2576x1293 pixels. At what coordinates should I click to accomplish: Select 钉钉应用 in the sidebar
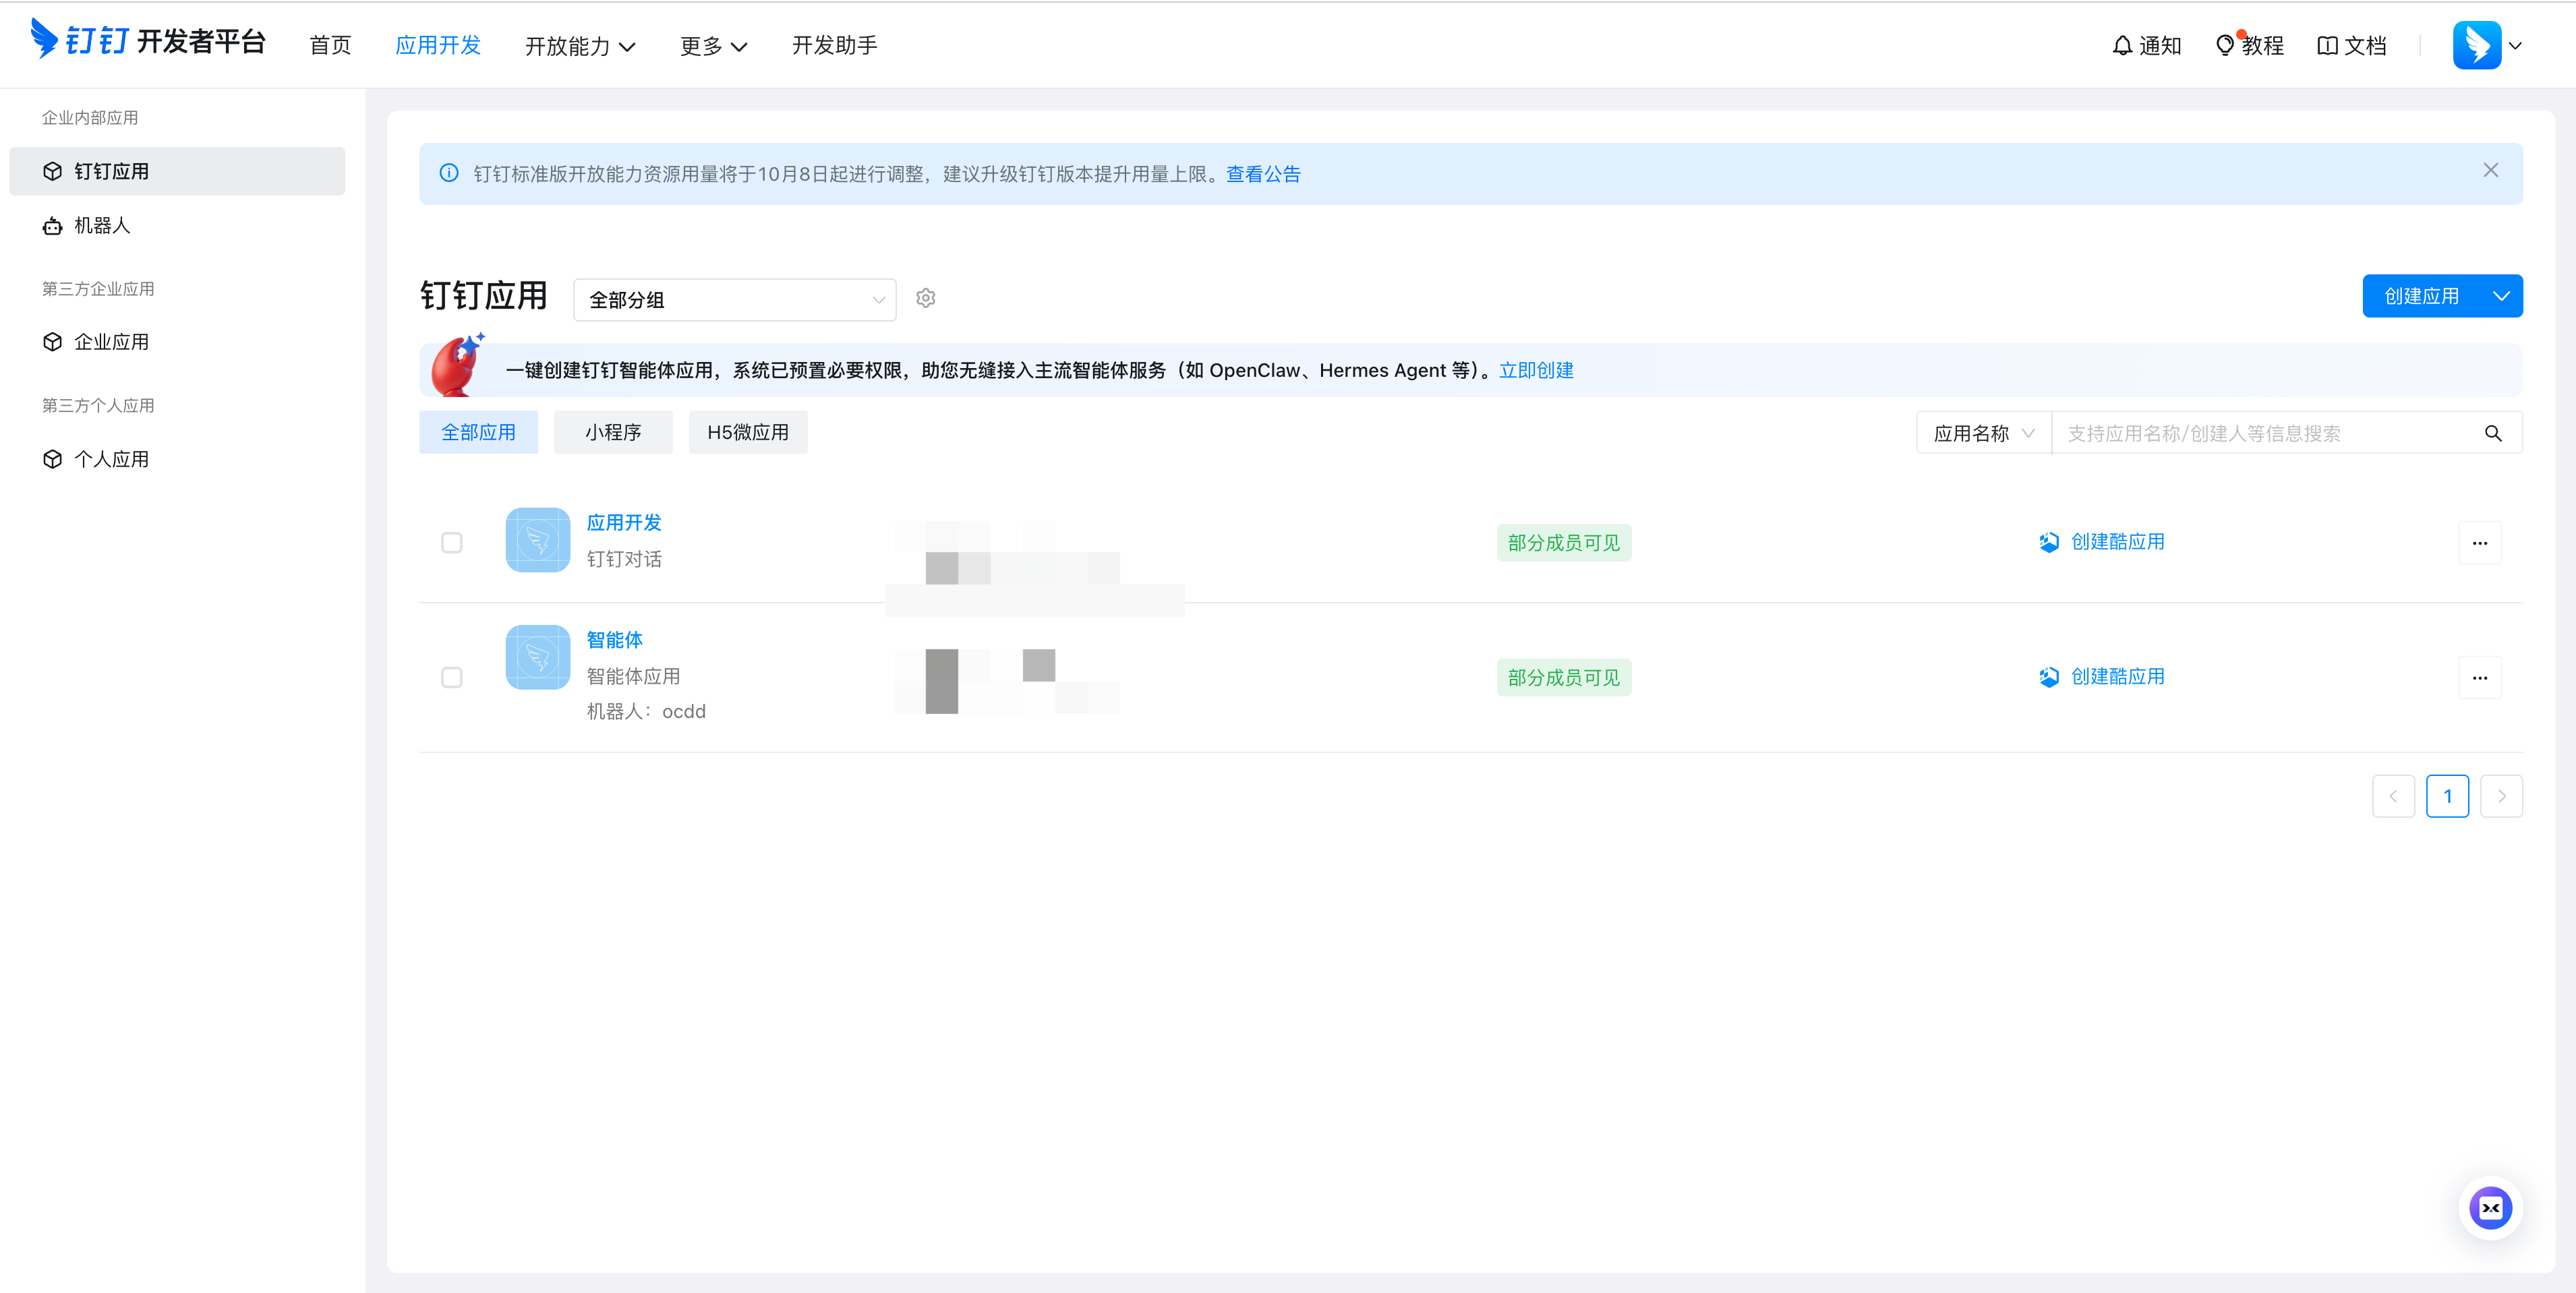(x=177, y=171)
